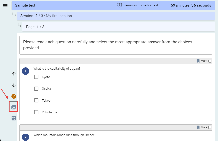Click the down arrow navigation icon
Viewport: 218px width, 141px height.
(x=14, y=85)
